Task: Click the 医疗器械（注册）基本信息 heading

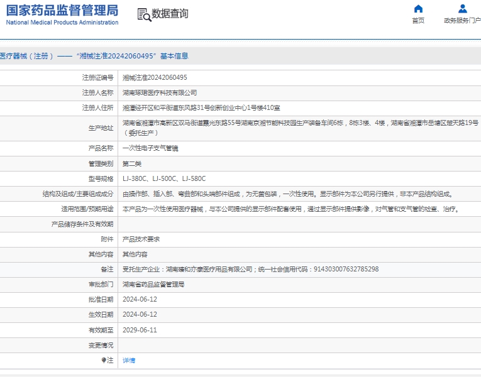Action: coord(94,56)
